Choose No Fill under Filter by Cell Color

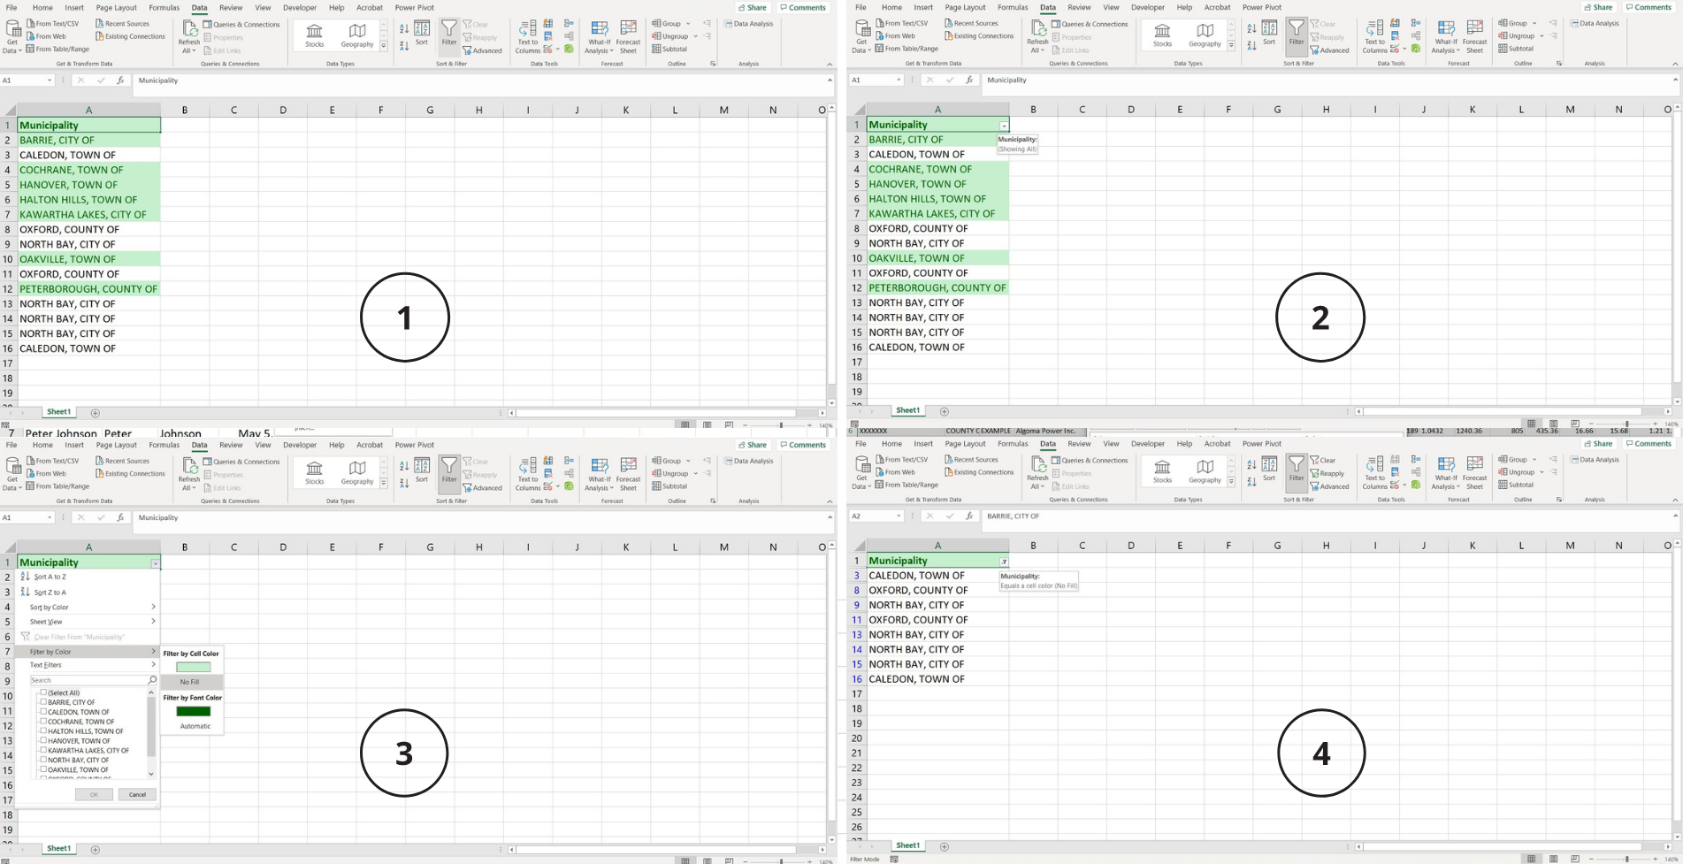(x=190, y=682)
